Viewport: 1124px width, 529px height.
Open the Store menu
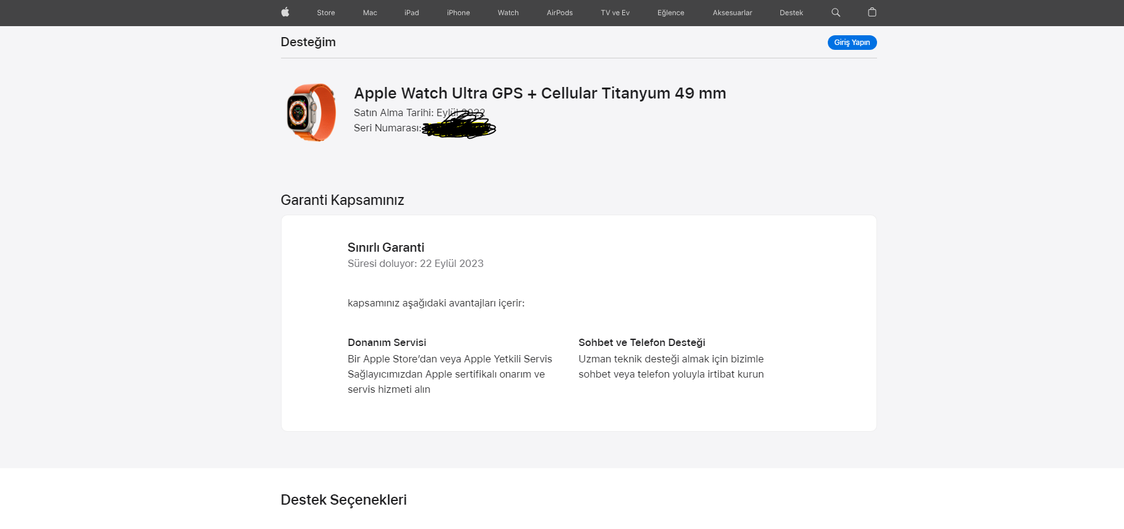[326, 13]
